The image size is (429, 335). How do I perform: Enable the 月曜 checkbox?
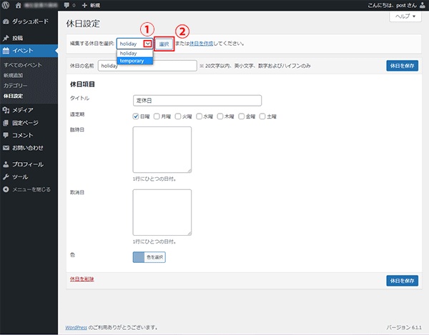click(x=157, y=116)
